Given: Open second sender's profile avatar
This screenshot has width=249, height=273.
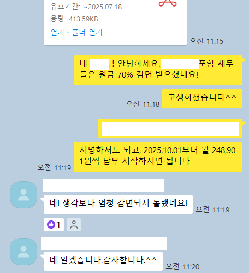Looking at the screenshot, I should [23, 252].
